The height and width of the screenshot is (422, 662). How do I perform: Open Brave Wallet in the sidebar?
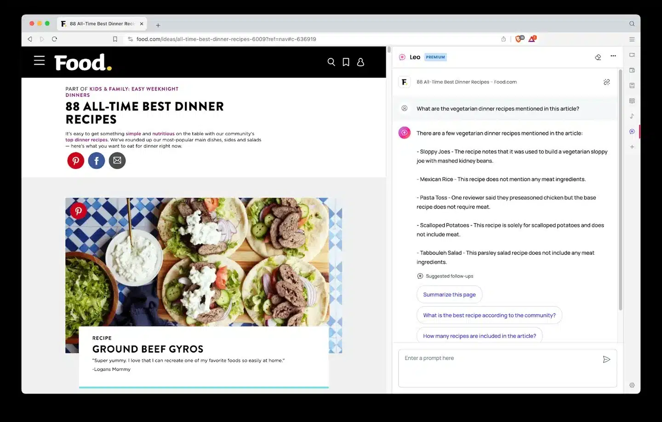click(632, 70)
